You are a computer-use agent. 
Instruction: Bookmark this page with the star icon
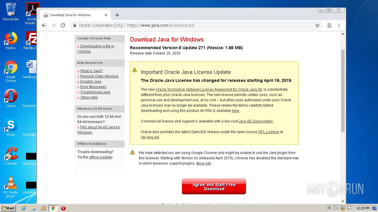coord(317,25)
